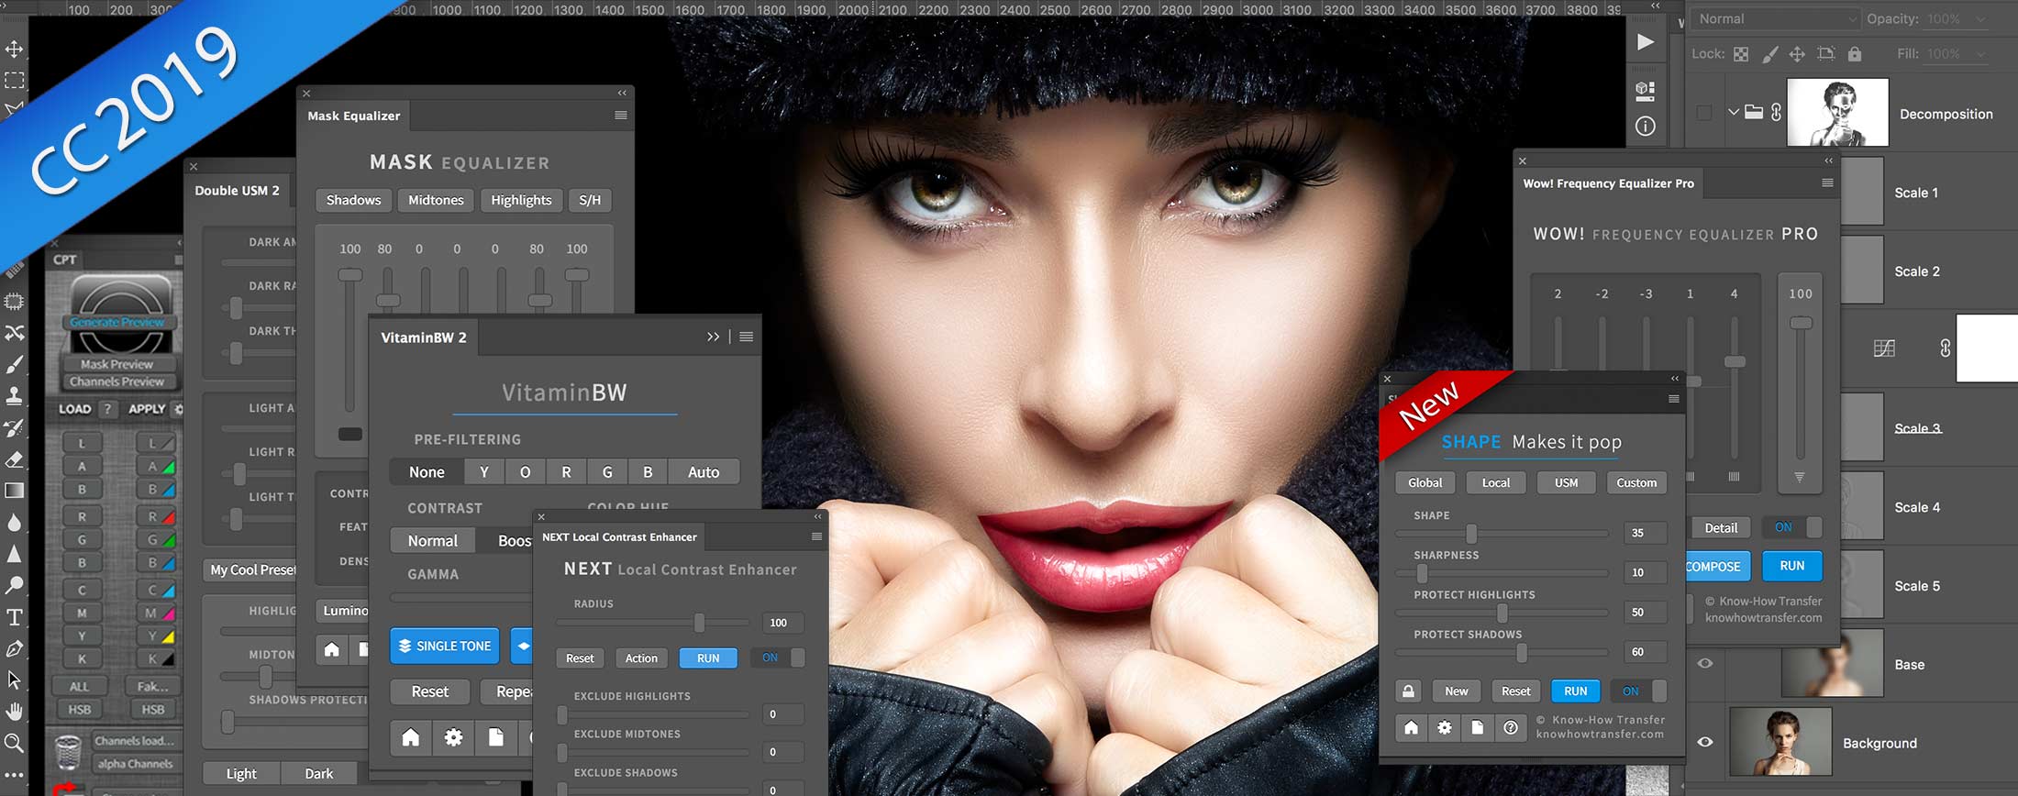Image resolution: width=2018 pixels, height=796 pixels.
Task: Click the RADIUS slider handle in NEXT panel
Action: point(700,623)
